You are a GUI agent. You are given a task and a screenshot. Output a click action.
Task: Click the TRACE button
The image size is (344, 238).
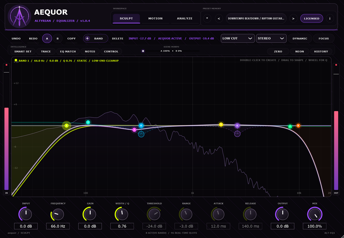46,51
